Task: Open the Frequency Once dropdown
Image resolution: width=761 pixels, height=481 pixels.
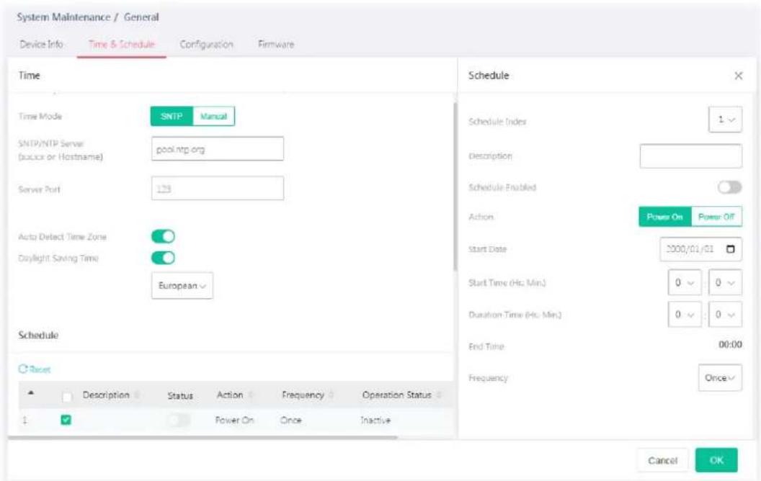Action: 720,378
